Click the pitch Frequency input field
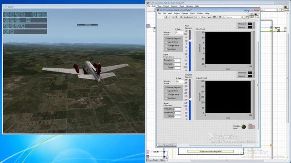 177,61
